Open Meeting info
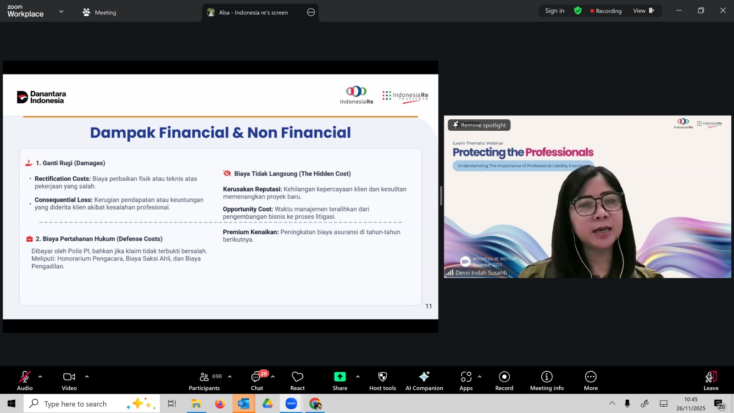The image size is (734, 413). [547, 380]
